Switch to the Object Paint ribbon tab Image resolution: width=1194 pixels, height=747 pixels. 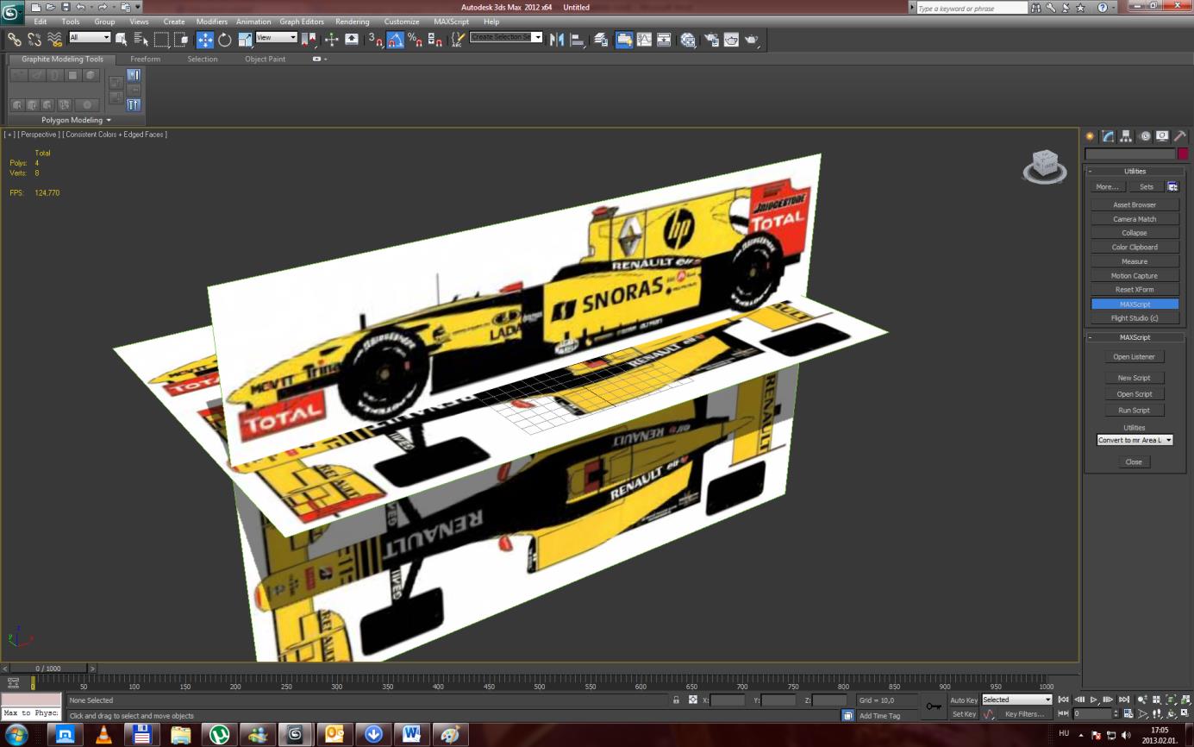point(265,59)
